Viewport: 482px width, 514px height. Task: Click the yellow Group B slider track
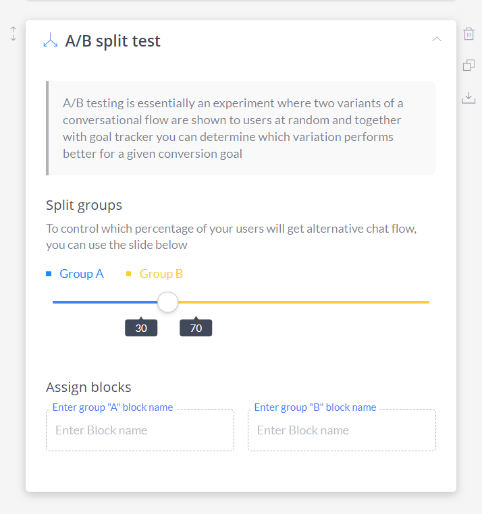coord(304,302)
